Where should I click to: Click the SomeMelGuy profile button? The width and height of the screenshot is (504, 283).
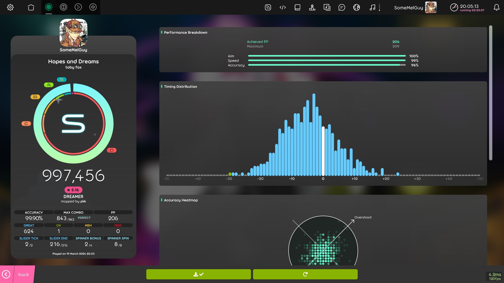click(415, 7)
